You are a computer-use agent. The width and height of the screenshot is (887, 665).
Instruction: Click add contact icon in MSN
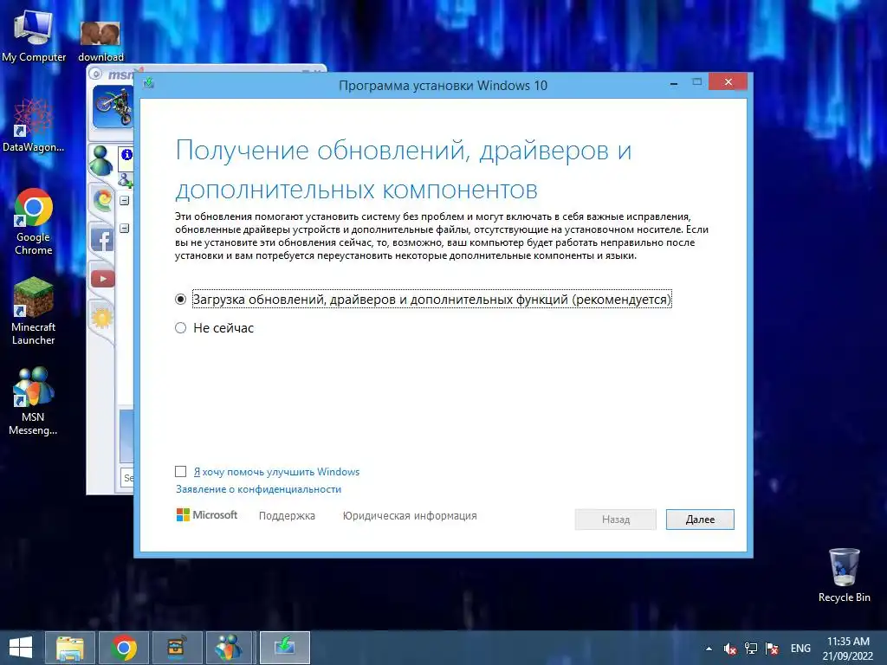[x=126, y=180]
